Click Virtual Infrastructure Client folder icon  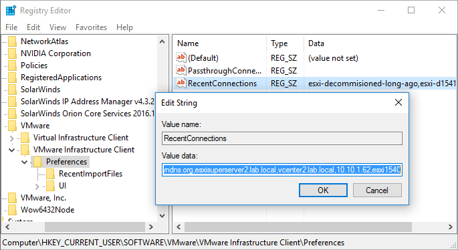point(25,138)
